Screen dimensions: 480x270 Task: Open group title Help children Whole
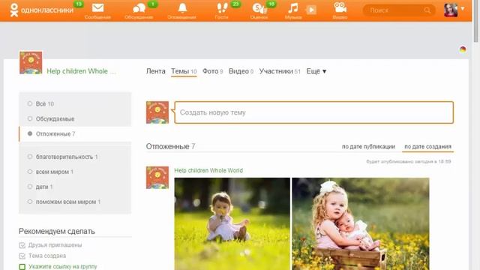(x=81, y=71)
